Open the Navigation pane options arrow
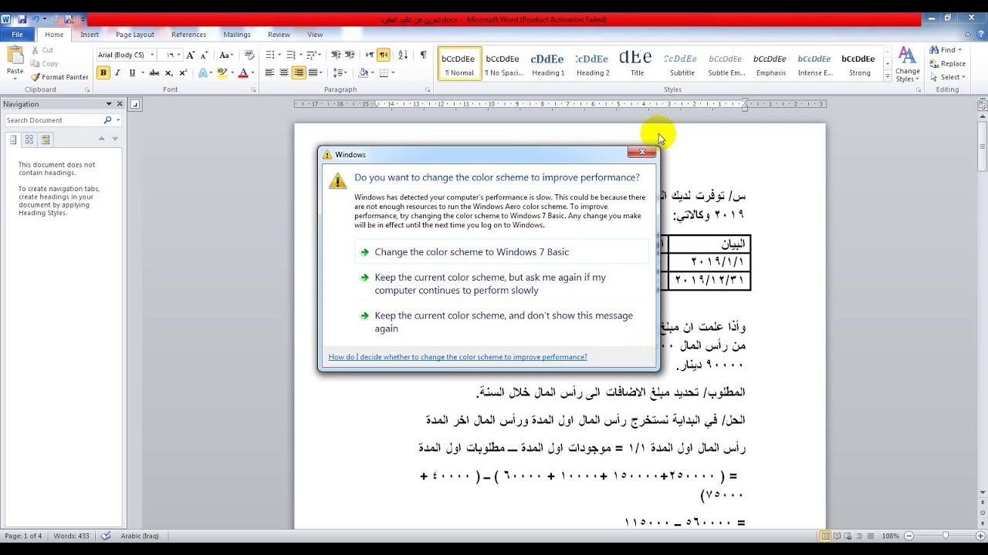This screenshot has height=555, width=988. tap(109, 104)
